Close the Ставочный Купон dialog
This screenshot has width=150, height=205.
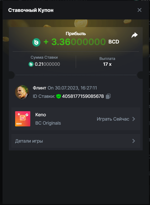(x=139, y=10)
